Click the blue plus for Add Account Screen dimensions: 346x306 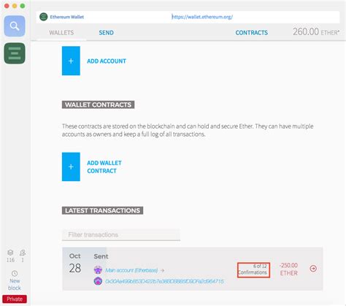point(71,61)
